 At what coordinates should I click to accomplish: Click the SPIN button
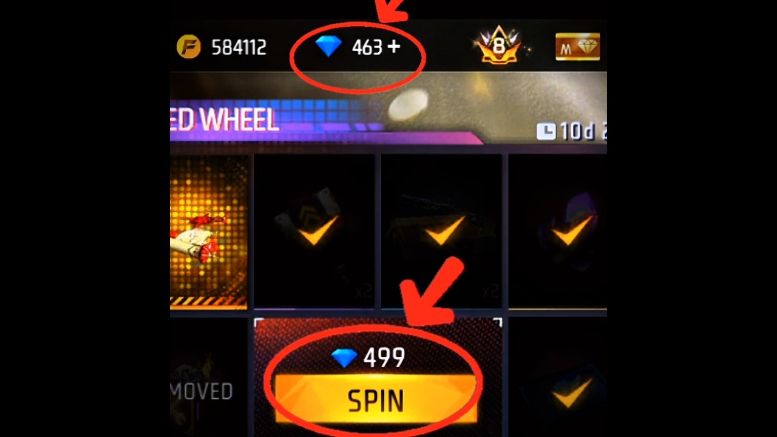click(376, 399)
